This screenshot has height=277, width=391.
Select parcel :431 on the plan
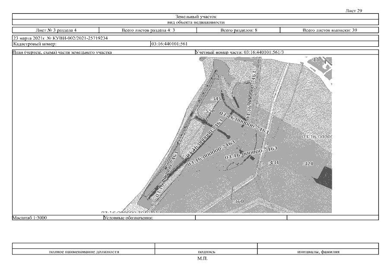(x=274, y=162)
